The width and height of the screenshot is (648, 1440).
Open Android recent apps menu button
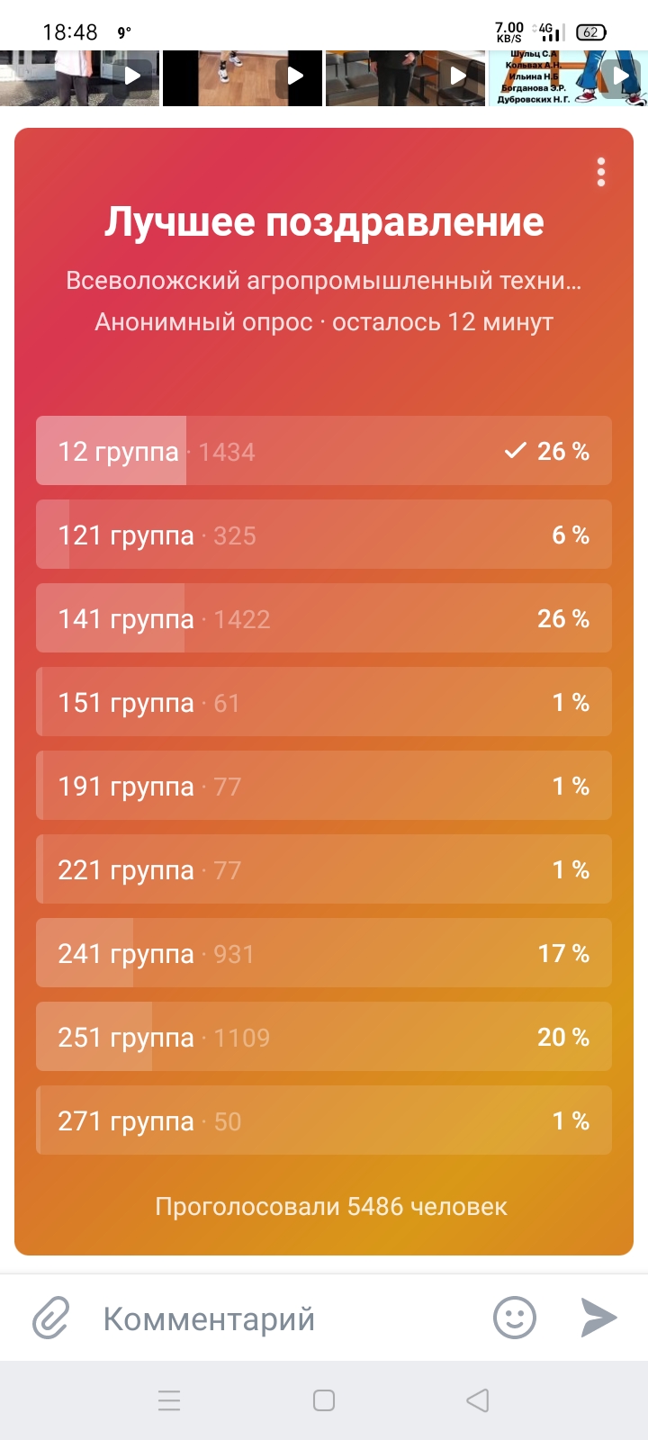169,1400
